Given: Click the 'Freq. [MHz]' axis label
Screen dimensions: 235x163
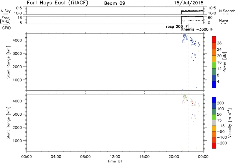Looking at the screenshot, I should pyautogui.click(x=5, y=20).
